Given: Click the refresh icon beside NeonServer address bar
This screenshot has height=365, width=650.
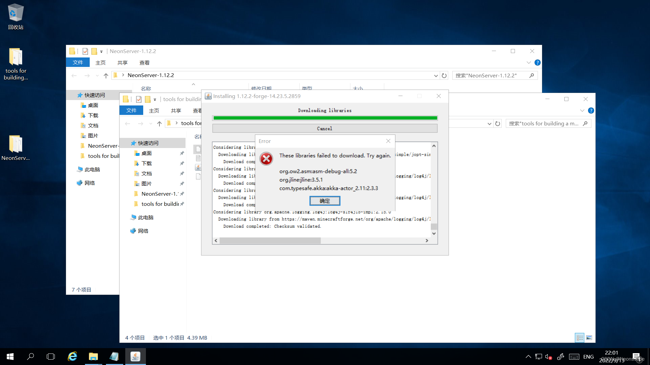Looking at the screenshot, I should tap(444, 76).
